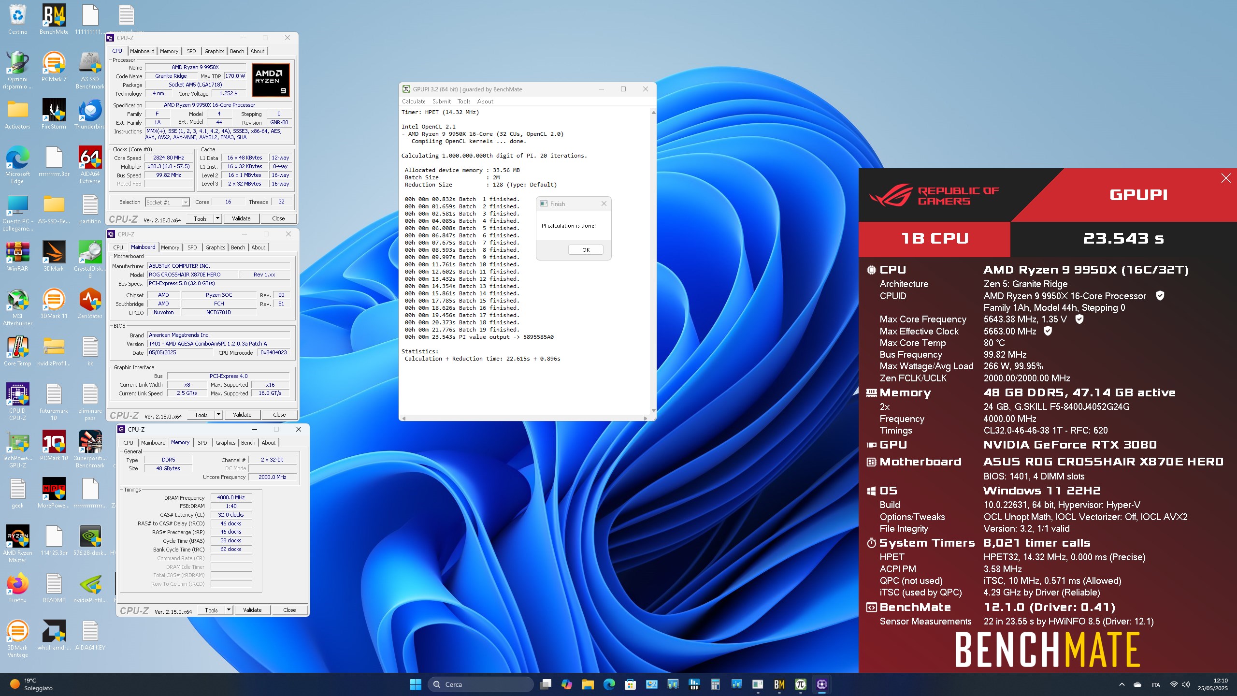1237x696 pixels.
Task: Open Calculate menu in GPUPI
Action: 414,101
